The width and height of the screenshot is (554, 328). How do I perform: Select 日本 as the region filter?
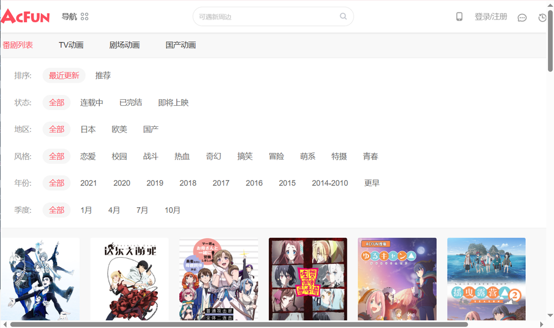point(89,129)
